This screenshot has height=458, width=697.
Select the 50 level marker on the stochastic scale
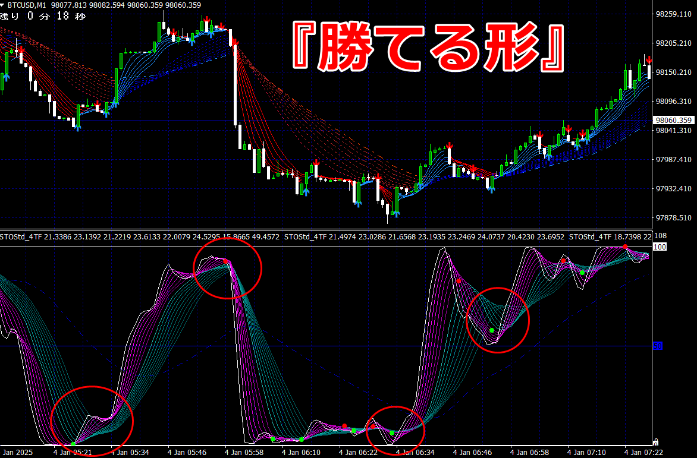pos(658,346)
